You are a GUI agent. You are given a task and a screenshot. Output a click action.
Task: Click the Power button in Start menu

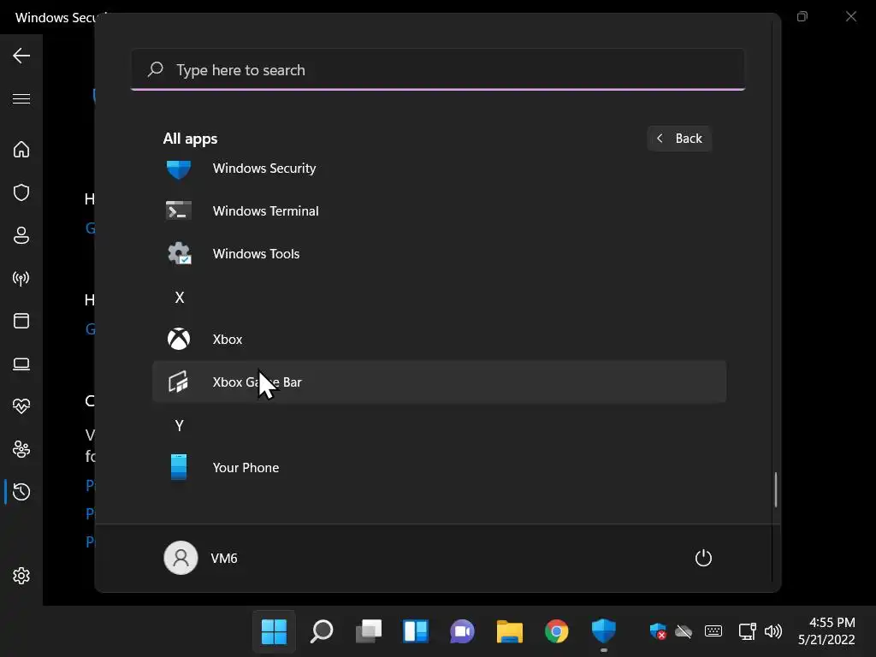click(x=703, y=558)
